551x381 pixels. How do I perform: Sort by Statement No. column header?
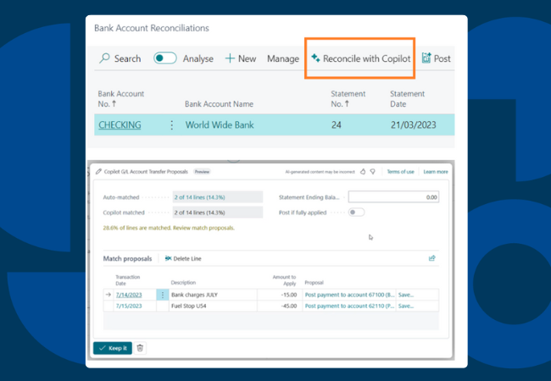348,98
